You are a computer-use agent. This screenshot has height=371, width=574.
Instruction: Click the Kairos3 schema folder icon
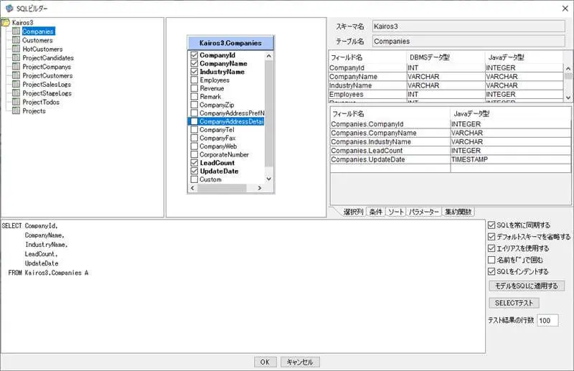click(x=6, y=22)
